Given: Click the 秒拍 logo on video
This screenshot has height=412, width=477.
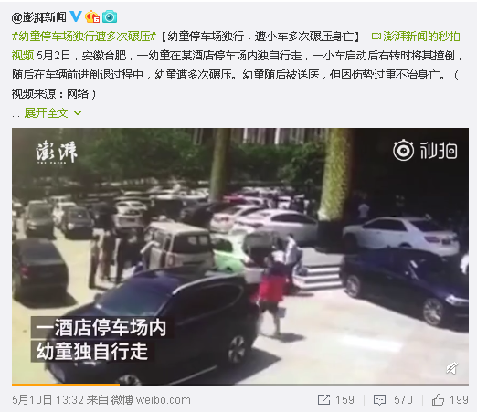Looking at the screenshot, I should click(425, 150).
